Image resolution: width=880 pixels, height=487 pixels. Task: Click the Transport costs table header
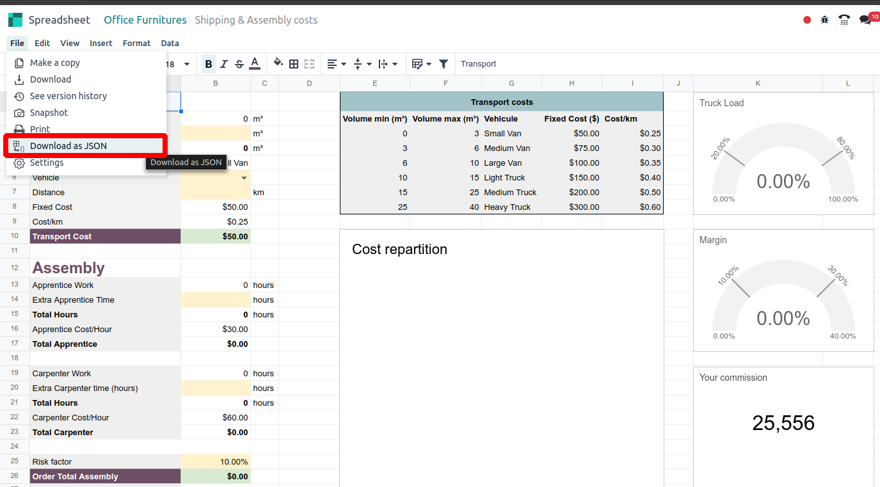coord(502,102)
